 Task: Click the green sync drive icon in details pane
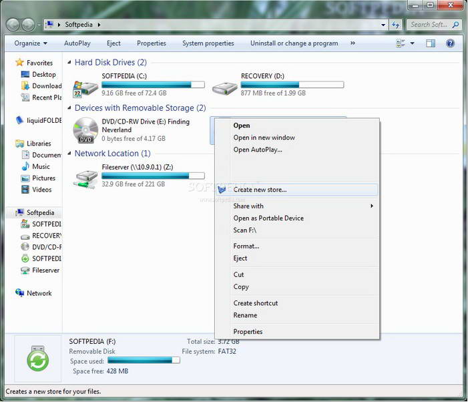pos(37,359)
